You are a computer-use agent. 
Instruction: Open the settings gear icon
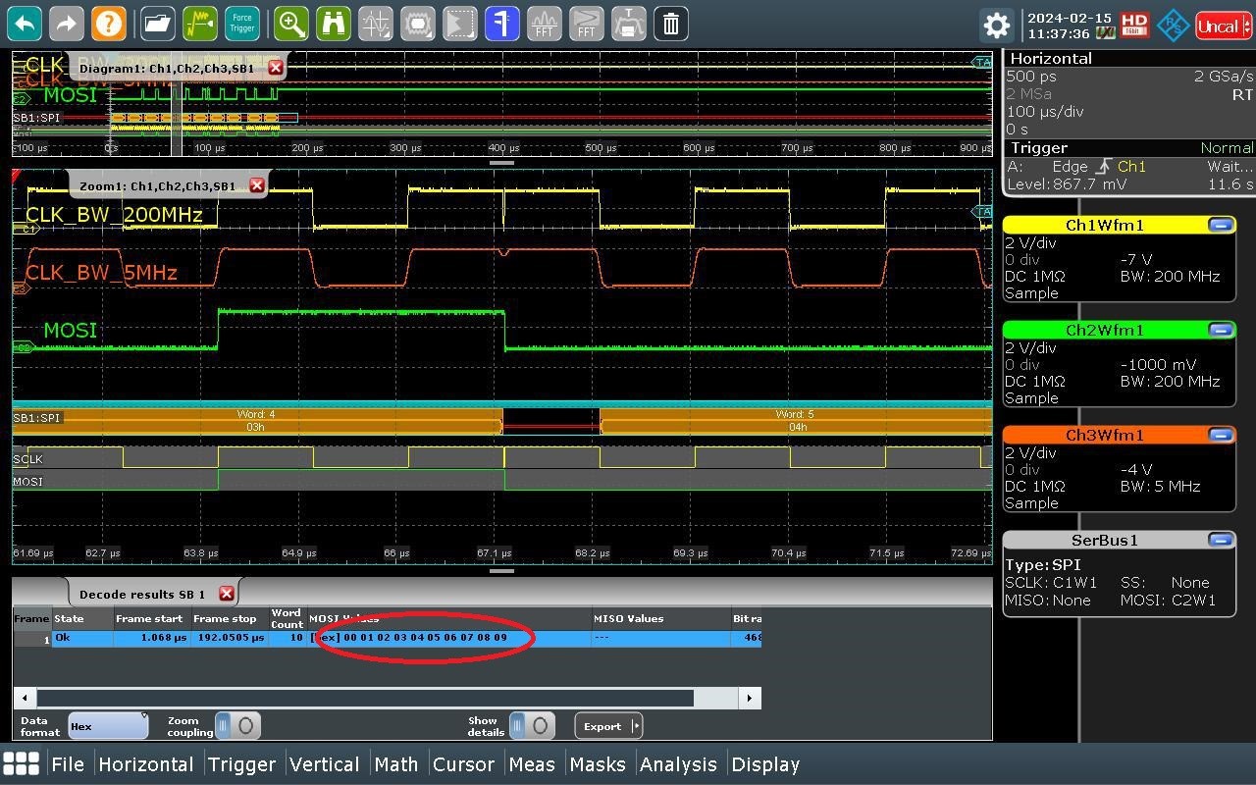pyautogui.click(x=996, y=24)
